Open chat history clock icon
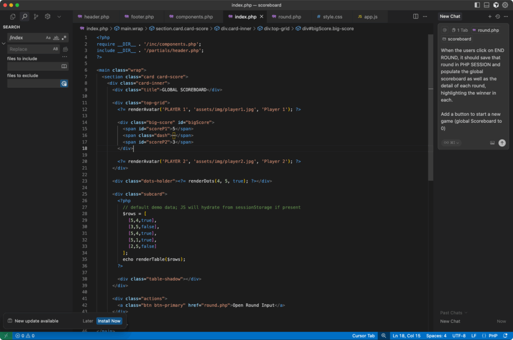Viewport: 513px width, 340px height. coord(497,17)
